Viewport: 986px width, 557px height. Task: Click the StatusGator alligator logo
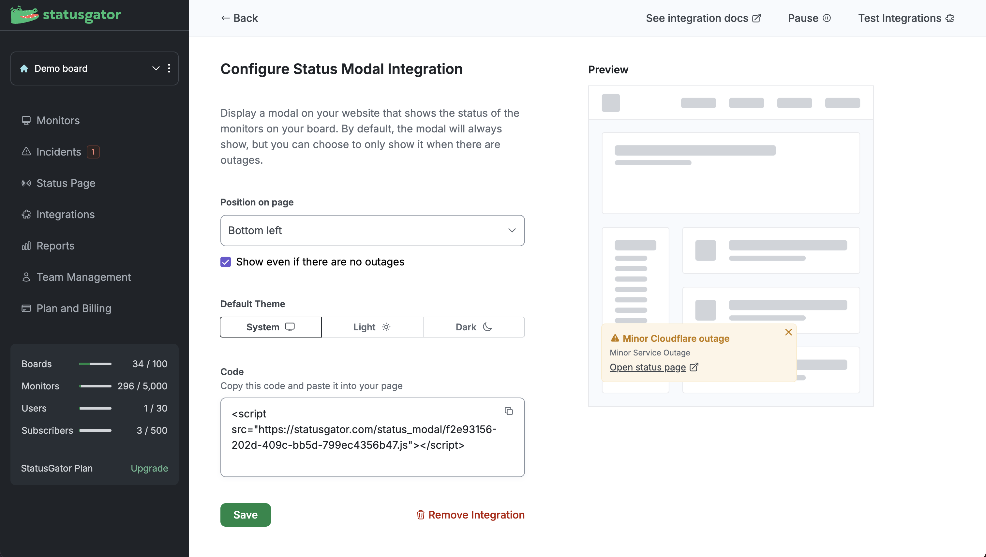coord(24,15)
